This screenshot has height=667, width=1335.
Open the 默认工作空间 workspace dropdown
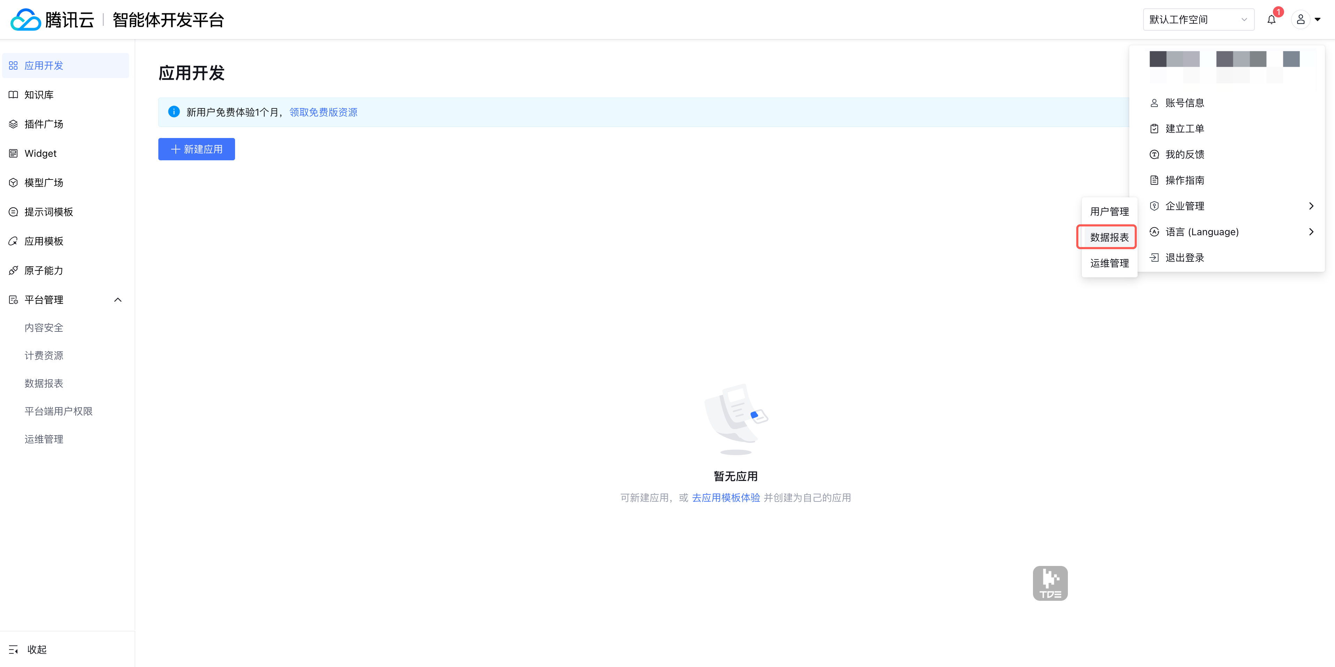click(1198, 20)
